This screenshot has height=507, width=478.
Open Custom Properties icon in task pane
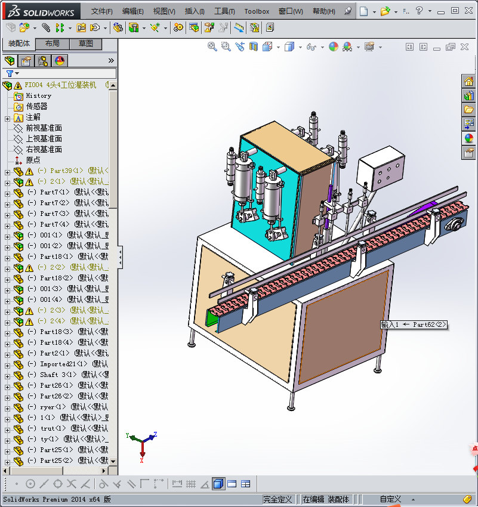coord(468,153)
